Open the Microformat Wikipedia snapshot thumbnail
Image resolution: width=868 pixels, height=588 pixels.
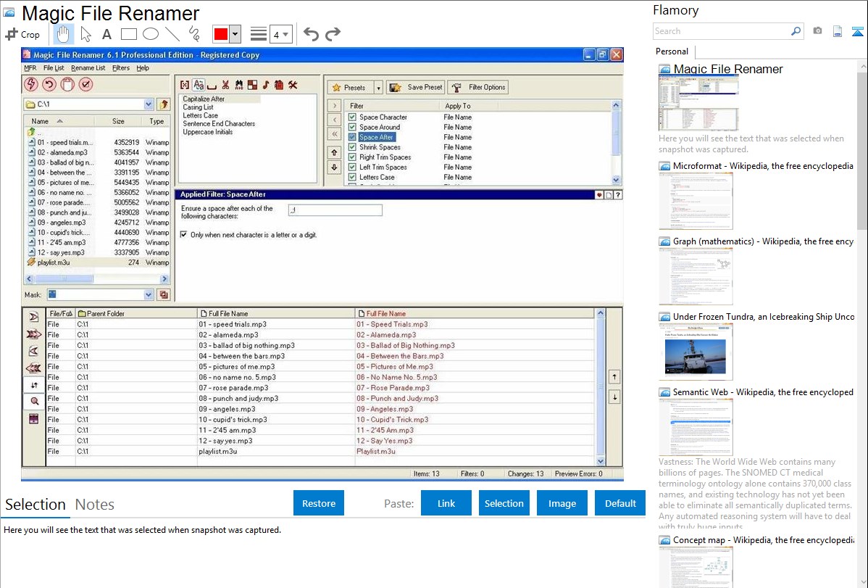click(696, 201)
